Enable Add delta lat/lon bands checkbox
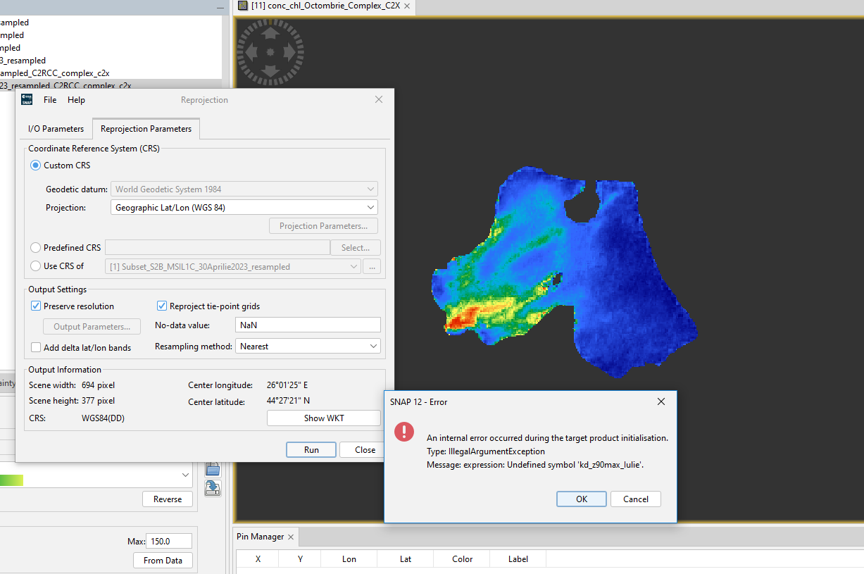Viewport: 864px width, 574px height. pos(36,347)
